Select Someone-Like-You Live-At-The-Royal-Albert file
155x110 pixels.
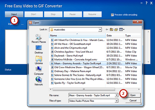pyautogui.click(x=79, y=79)
